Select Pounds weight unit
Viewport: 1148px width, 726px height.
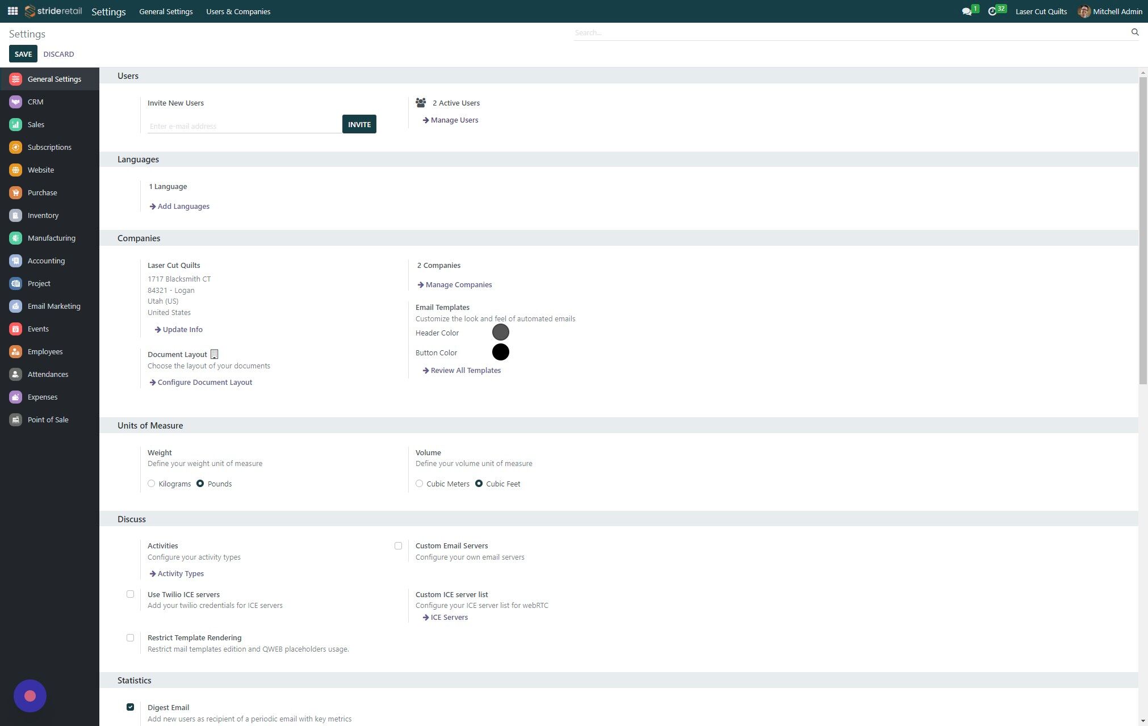[x=200, y=484]
